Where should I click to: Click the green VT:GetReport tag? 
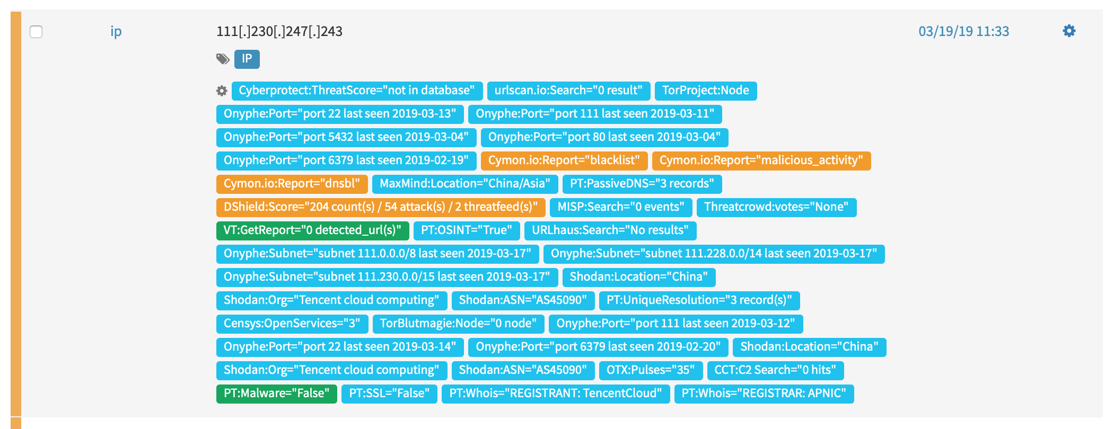pyautogui.click(x=312, y=230)
